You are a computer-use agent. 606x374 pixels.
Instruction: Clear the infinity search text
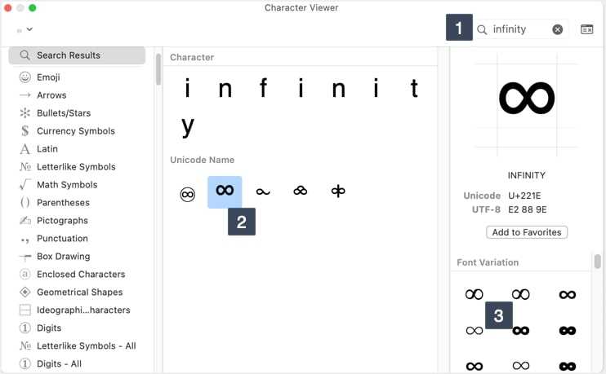[557, 29]
